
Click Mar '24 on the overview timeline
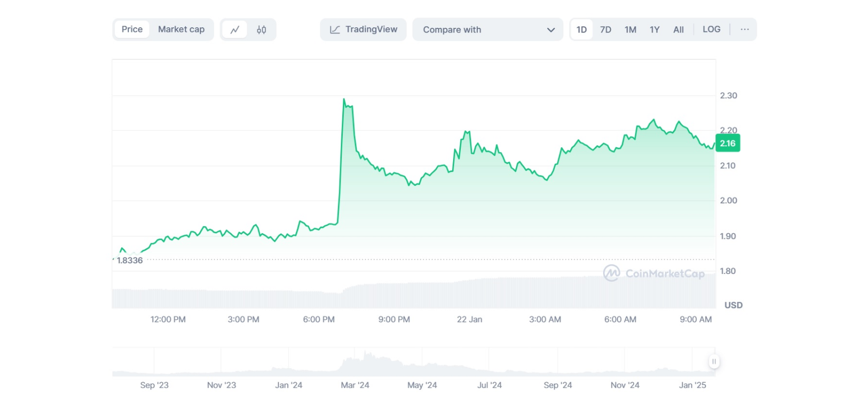click(355, 385)
